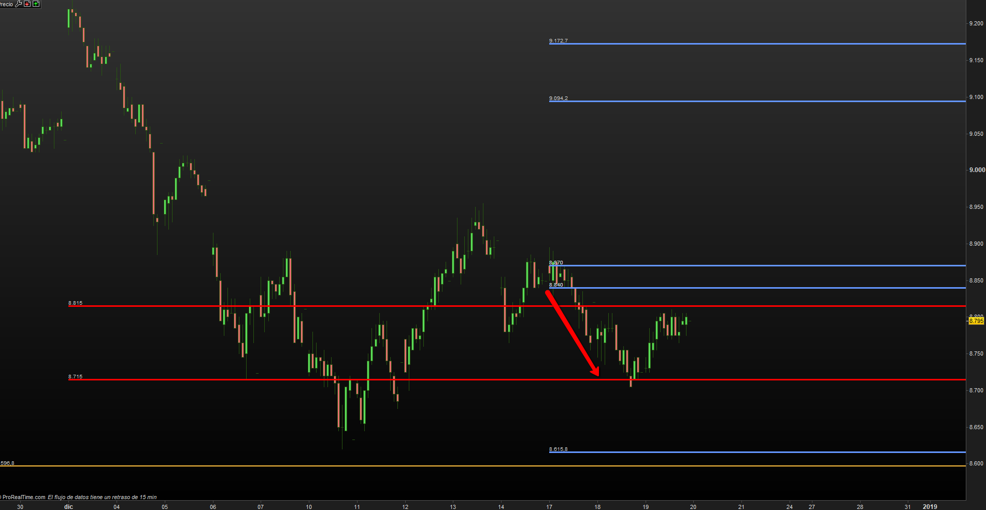Select the red downward arrow drawing
Image resolution: width=986 pixels, height=510 pixels.
572,333
